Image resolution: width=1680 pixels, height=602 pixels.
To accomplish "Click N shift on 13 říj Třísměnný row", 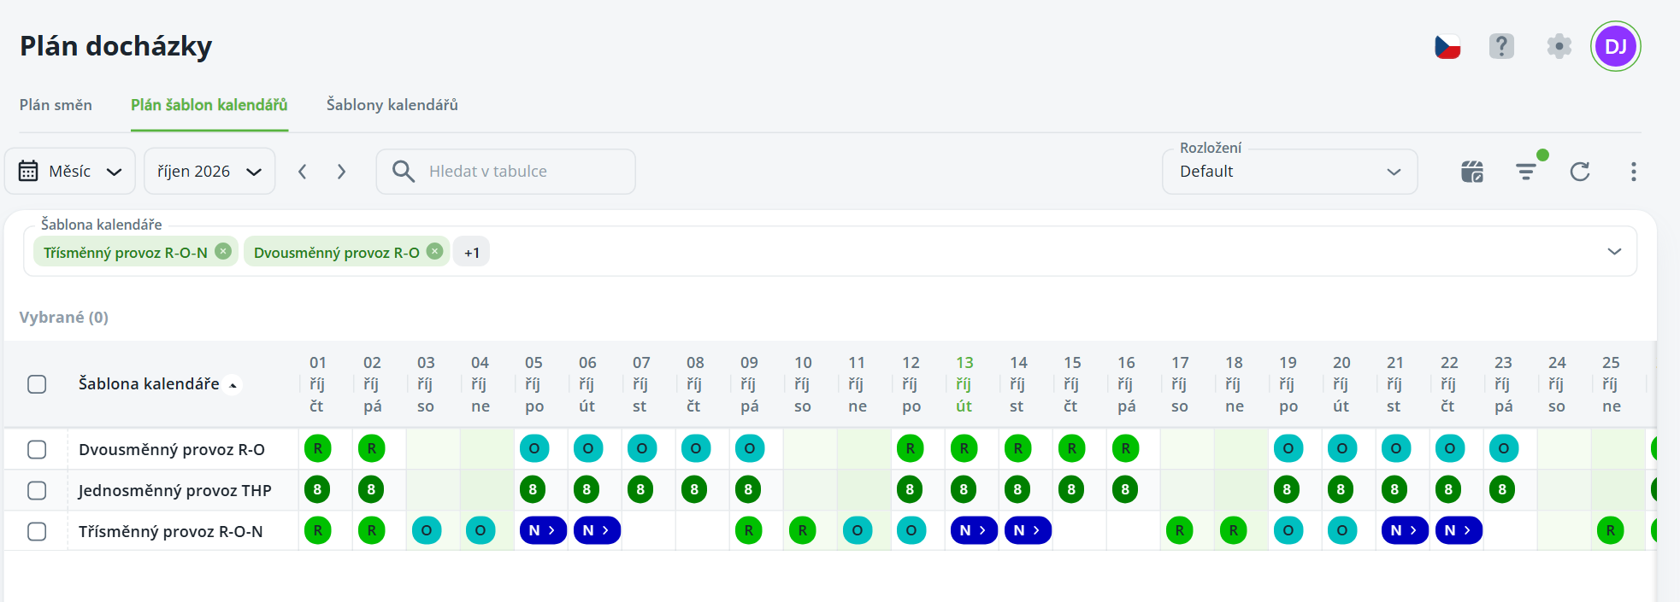I will click(974, 530).
